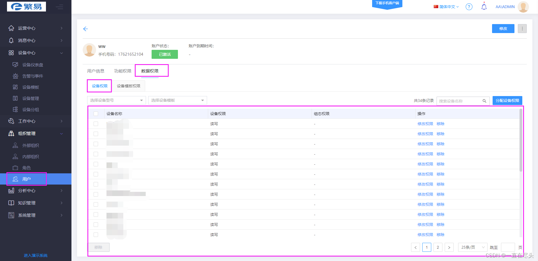Switch to 功能权限 tab

point(123,71)
